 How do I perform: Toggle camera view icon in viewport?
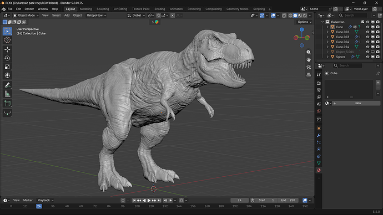tap(309, 67)
